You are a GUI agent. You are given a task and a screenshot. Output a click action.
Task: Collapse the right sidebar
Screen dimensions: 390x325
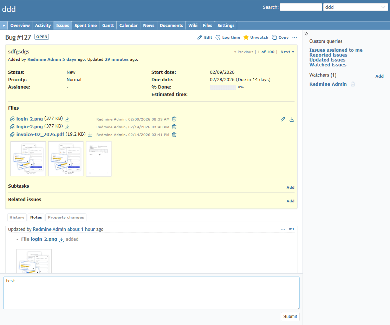coord(306,34)
